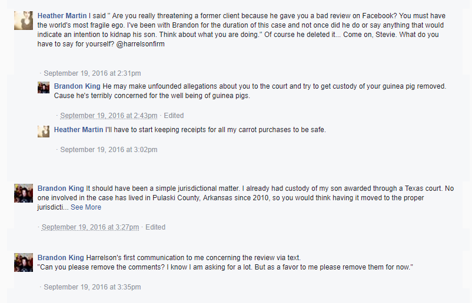Open Brandon King's name on the guinea pig reply
472x303 pixels.
(x=77, y=86)
